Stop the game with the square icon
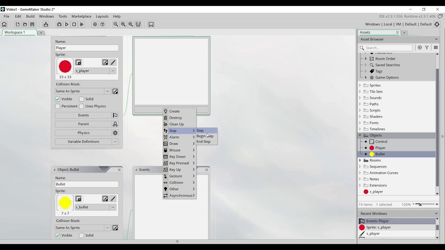This screenshot has width=445, height=250. coord(74,24)
